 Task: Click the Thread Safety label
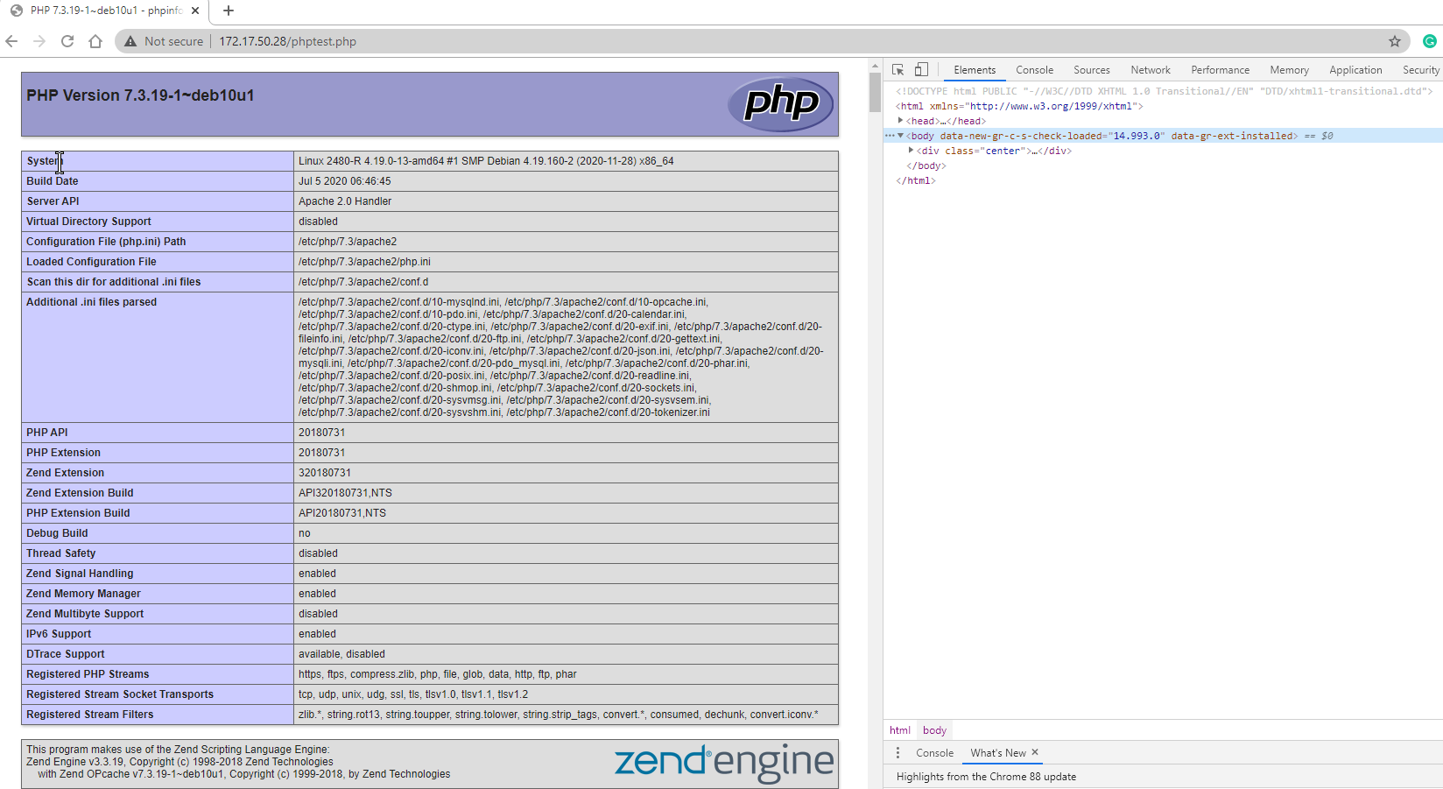[61, 553]
